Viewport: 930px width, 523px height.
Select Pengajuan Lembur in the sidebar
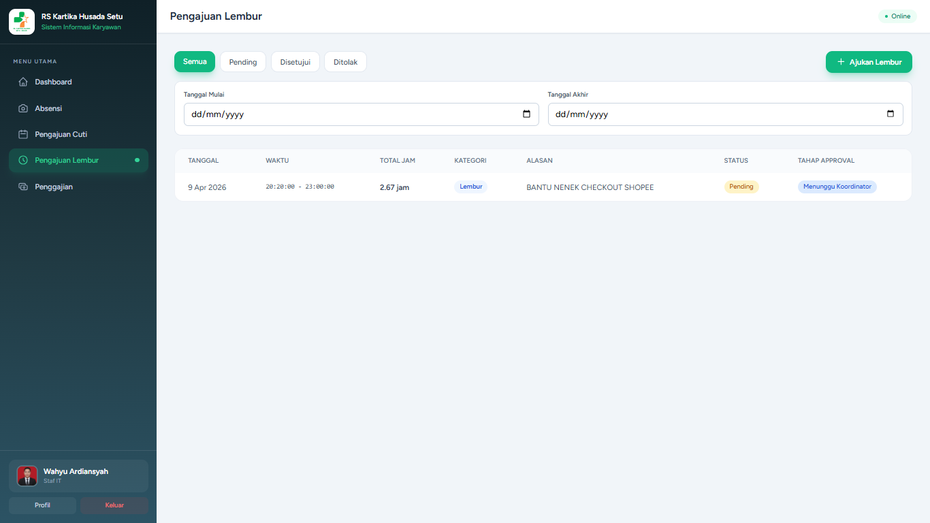click(78, 160)
